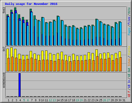The height and width of the screenshot is (103, 132).
Task: Select green weekend day label 6
Action: [28, 100]
